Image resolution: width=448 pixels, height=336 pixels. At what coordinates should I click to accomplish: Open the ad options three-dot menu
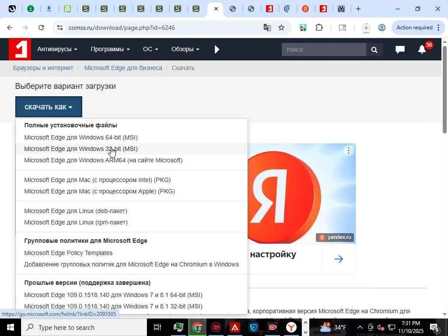[349, 150]
